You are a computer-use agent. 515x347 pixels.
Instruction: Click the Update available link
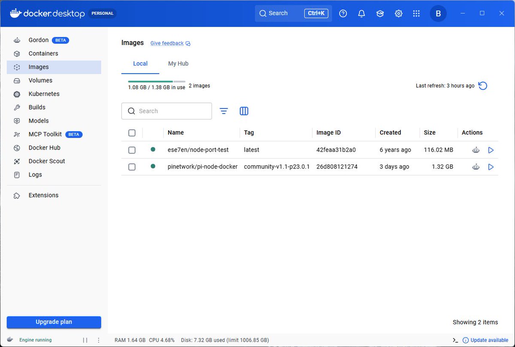pyautogui.click(x=485, y=340)
